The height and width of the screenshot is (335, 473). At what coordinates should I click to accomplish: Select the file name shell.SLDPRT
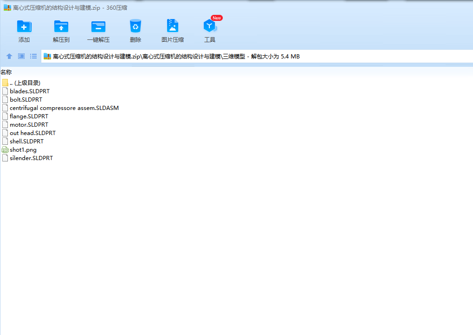click(x=26, y=141)
